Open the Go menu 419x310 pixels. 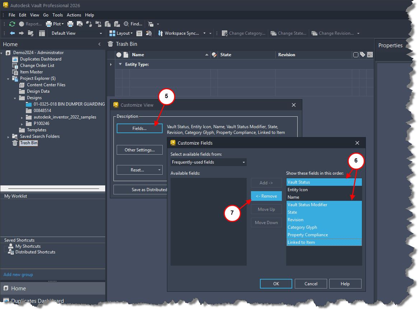click(46, 15)
